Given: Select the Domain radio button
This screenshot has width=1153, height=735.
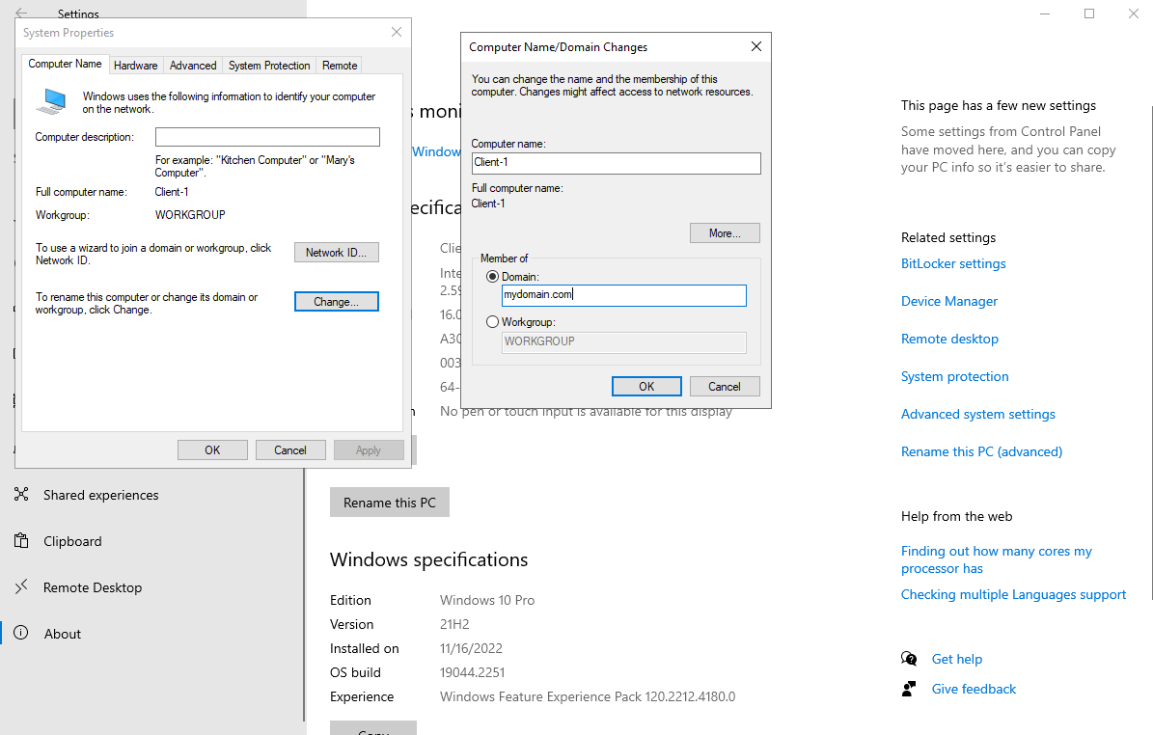Looking at the screenshot, I should (x=493, y=277).
